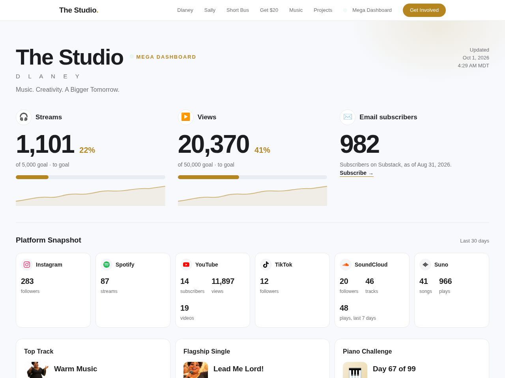Click the Warm Music track title
The width and height of the screenshot is (505, 378).
[75, 369]
